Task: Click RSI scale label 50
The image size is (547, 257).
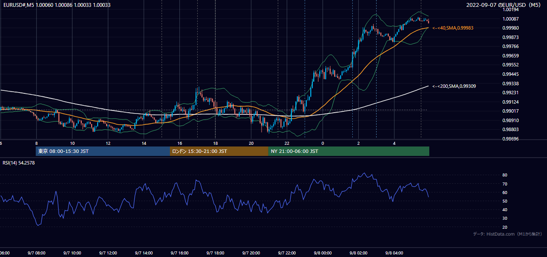Action: [505, 201]
